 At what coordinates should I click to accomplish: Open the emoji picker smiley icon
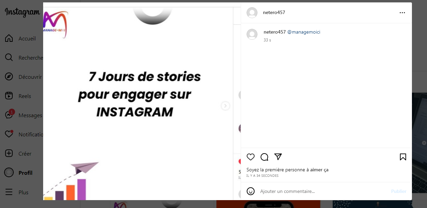click(x=251, y=191)
